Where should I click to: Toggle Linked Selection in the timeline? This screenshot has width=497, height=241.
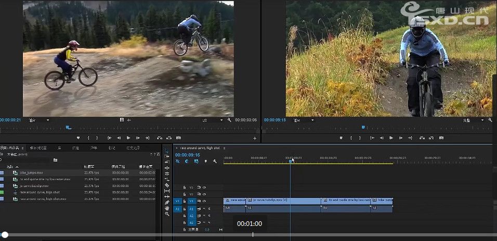click(197, 161)
